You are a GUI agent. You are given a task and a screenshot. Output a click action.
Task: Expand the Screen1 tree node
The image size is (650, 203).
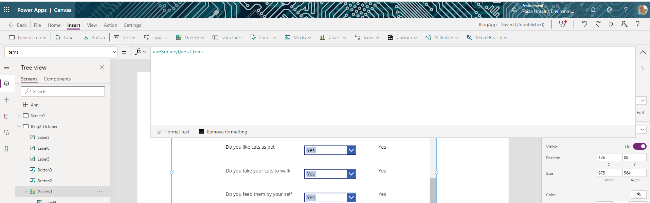19,116
